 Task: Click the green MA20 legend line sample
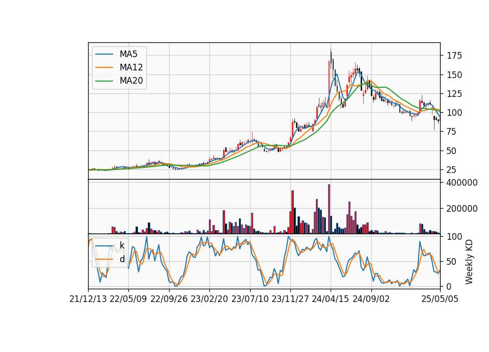pos(104,81)
